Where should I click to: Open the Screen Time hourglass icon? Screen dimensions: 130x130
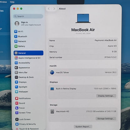coord(17,112)
